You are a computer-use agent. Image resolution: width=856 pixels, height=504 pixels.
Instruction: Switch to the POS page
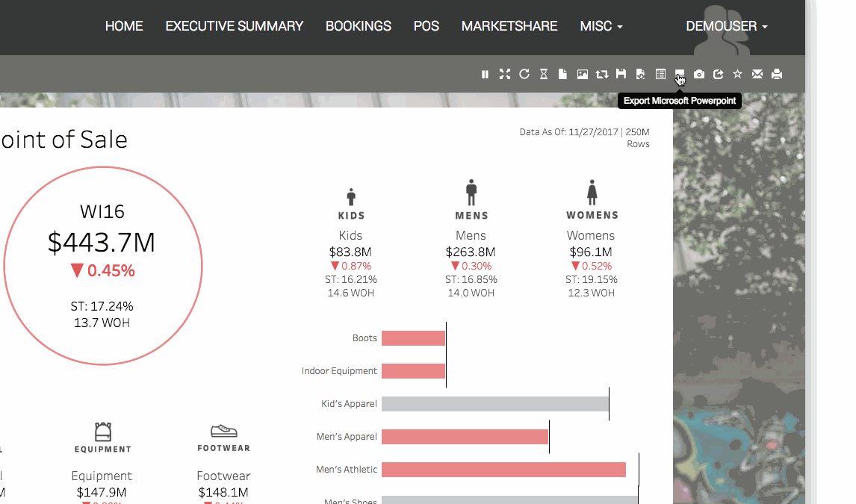(x=427, y=26)
